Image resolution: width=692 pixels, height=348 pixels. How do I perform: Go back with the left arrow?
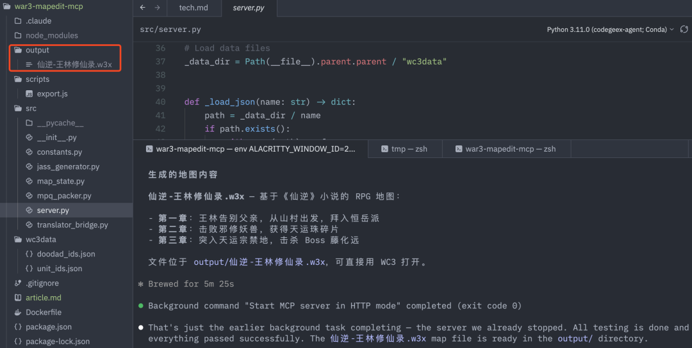[x=142, y=8]
